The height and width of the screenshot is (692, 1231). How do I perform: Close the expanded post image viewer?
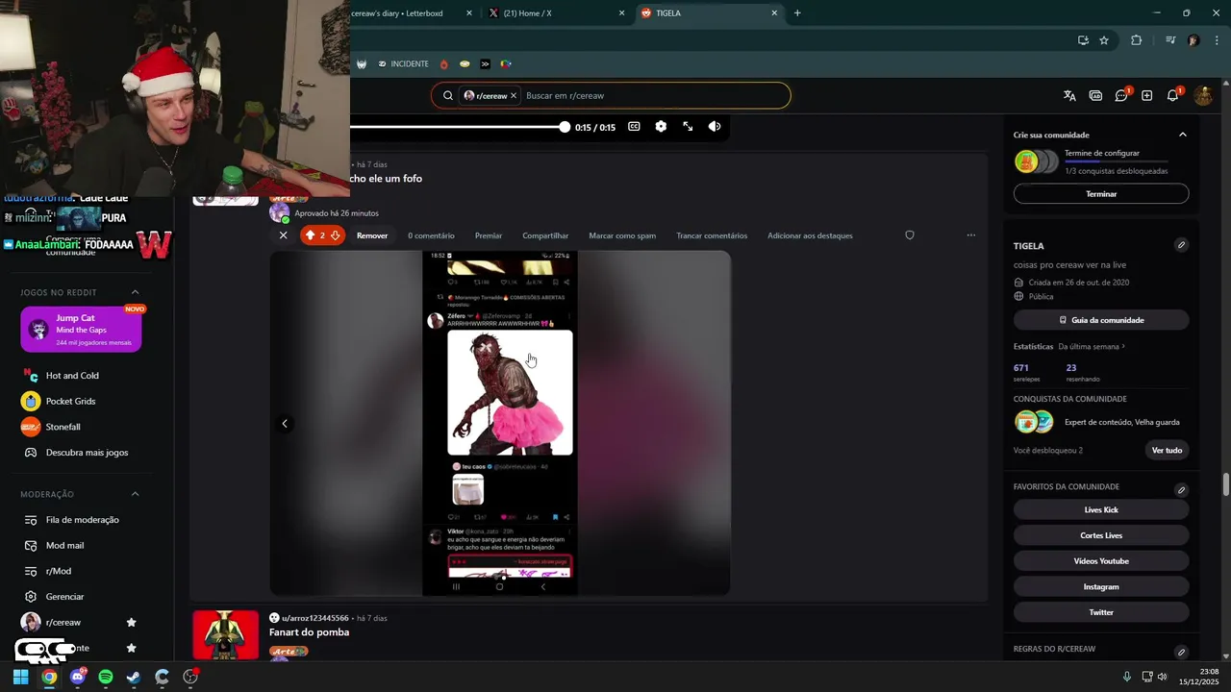[283, 235]
